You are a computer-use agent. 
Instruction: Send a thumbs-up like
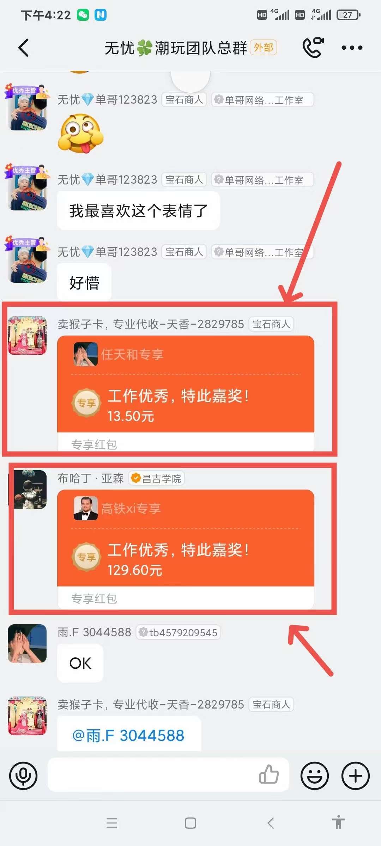pos(269,774)
